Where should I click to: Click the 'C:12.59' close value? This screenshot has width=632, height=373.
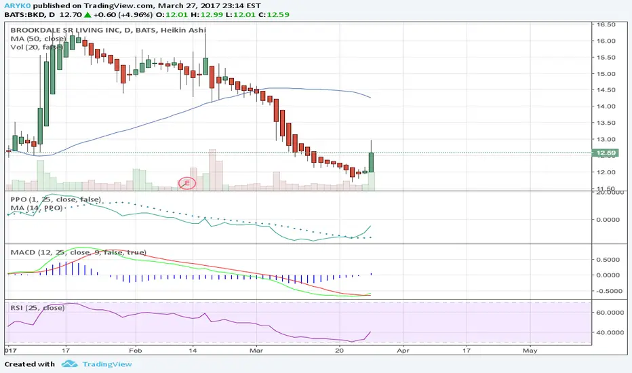273,14
